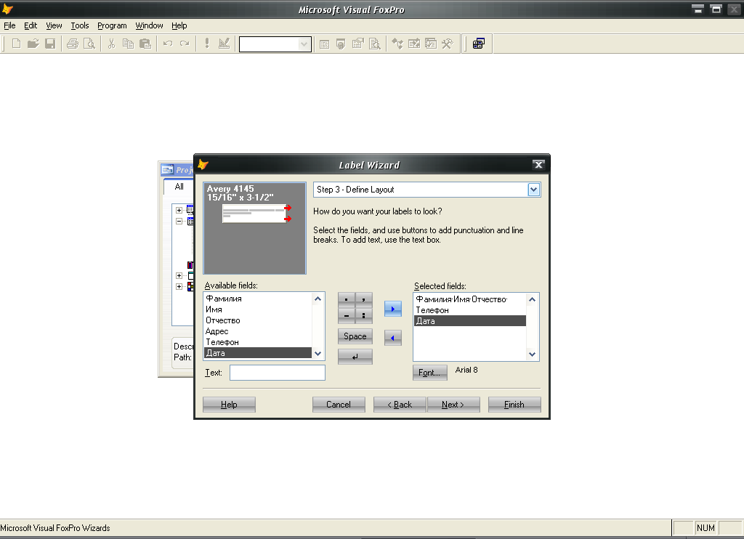Insert a dash with the hyphen button
The width and height of the screenshot is (744, 539).
click(347, 315)
